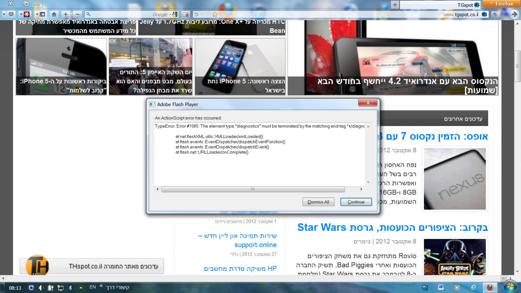Click the Home toolbar icon
The width and height of the screenshot is (521, 293).
point(54,14)
